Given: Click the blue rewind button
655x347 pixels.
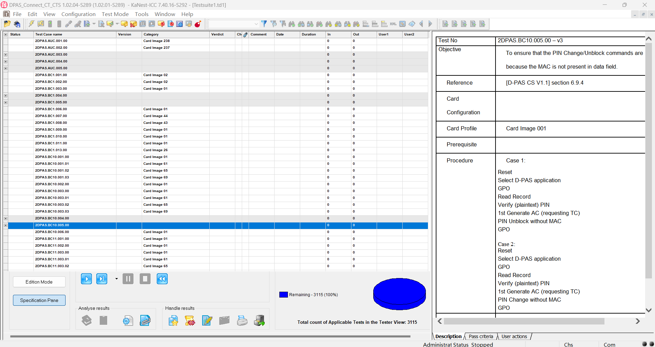Looking at the screenshot, I should (162, 279).
